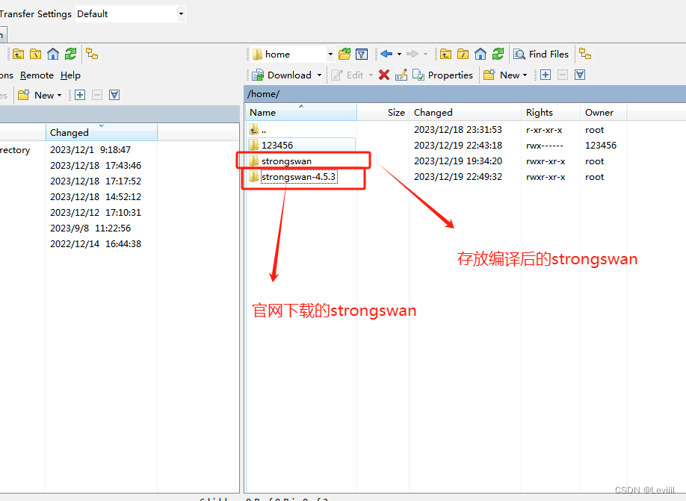Click changed date 2023/12/19 22:49:32
Screen dimensions: 686x501
click(458, 177)
